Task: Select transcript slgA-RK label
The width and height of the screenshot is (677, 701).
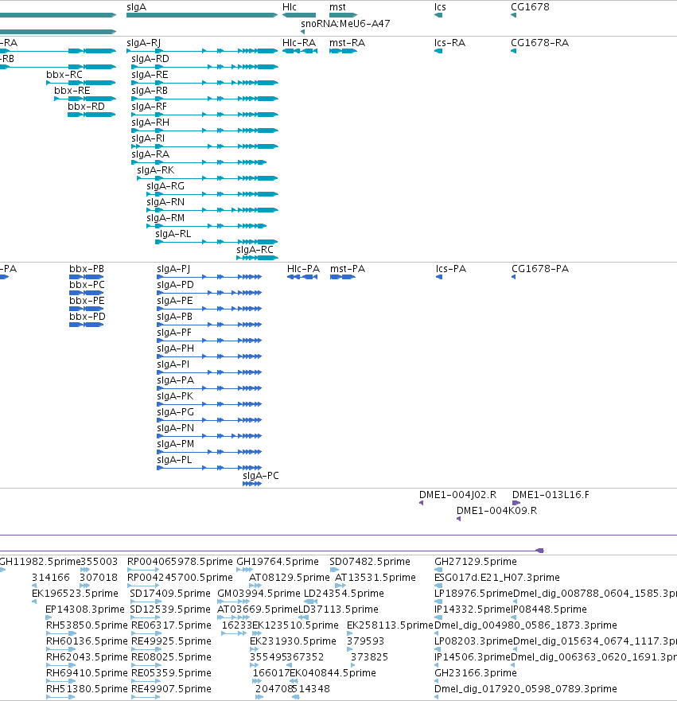Action: tap(155, 170)
